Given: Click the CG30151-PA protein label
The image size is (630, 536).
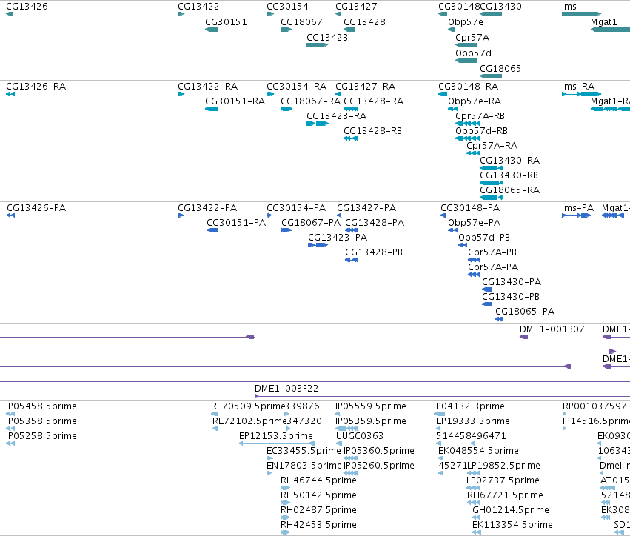Looking at the screenshot, I should click(236, 223).
